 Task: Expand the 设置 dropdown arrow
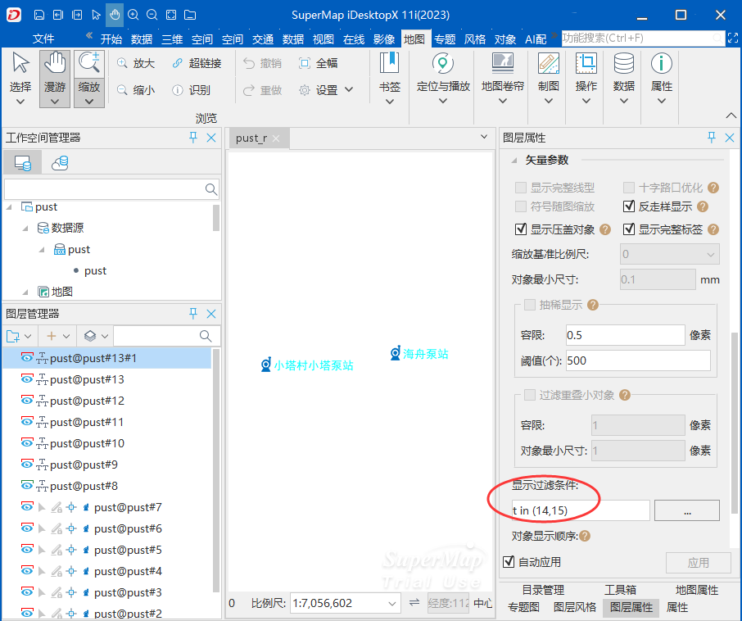(349, 89)
